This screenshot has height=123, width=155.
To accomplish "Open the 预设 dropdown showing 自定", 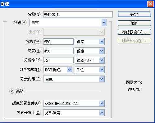I will 68,22.
